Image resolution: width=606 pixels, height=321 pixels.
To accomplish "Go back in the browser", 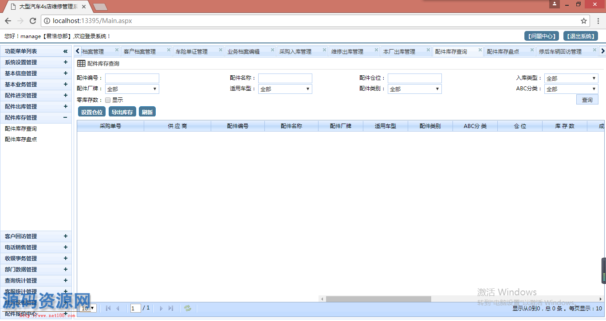I will (8, 21).
